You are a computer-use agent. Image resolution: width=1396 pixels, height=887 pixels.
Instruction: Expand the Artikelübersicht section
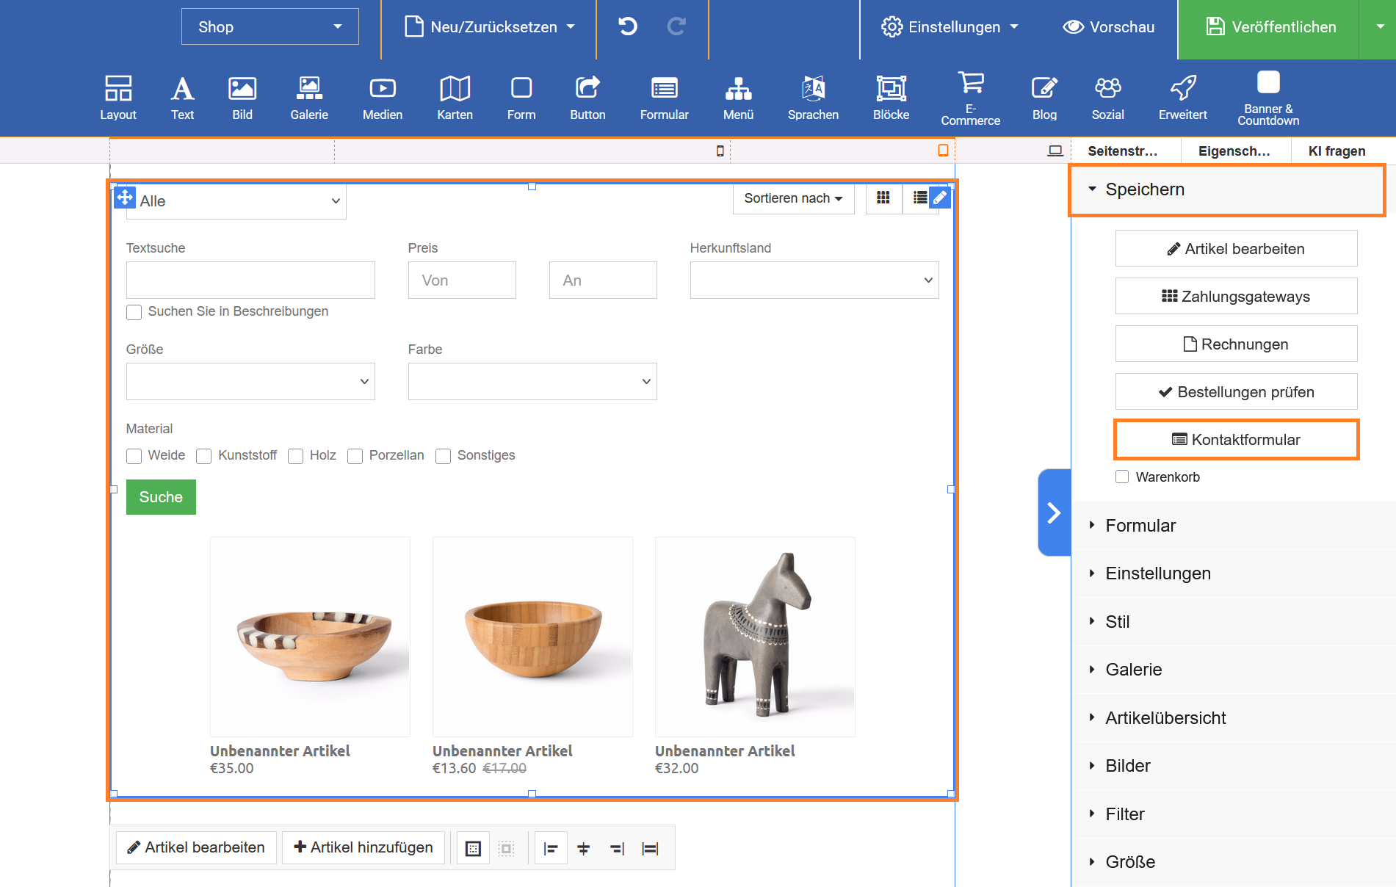tap(1165, 717)
